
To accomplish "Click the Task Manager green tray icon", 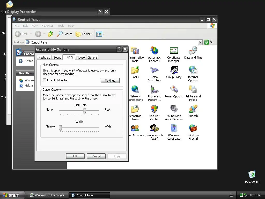I will click(241, 195).
